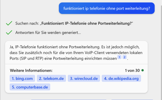This screenshot has height=100, width=162.
Task: Select the blue user question bubble
Action: pyautogui.click(x=107, y=8)
